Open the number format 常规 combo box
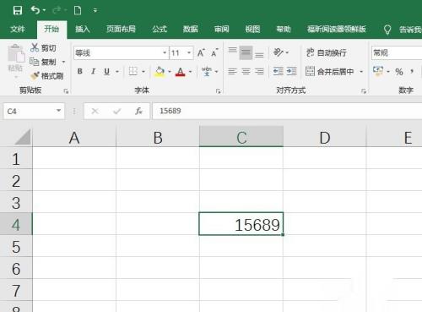Image resolution: width=422 pixels, height=312 pixels. 397,53
